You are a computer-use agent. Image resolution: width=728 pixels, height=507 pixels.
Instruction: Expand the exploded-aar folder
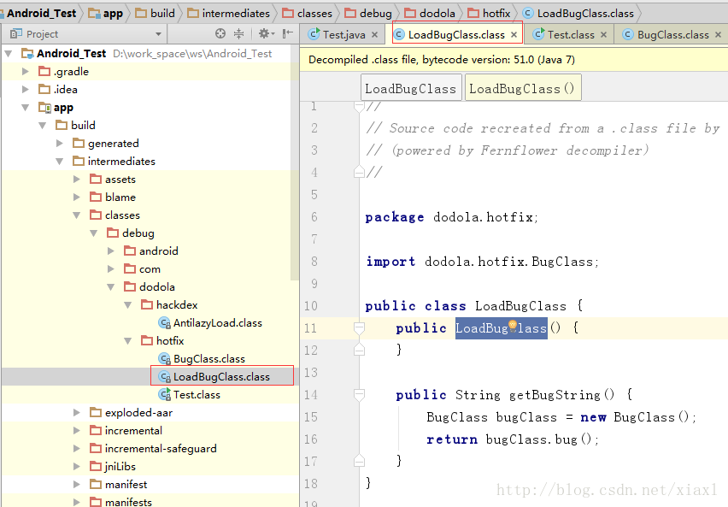[x=77, y=413]
